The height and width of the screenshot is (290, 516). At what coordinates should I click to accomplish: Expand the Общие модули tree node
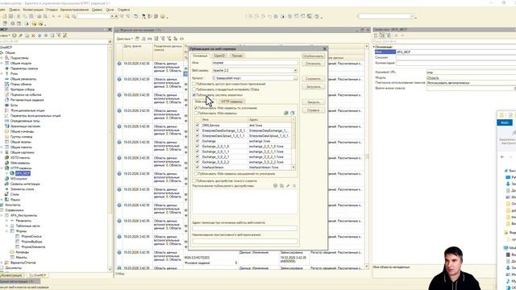2,63
